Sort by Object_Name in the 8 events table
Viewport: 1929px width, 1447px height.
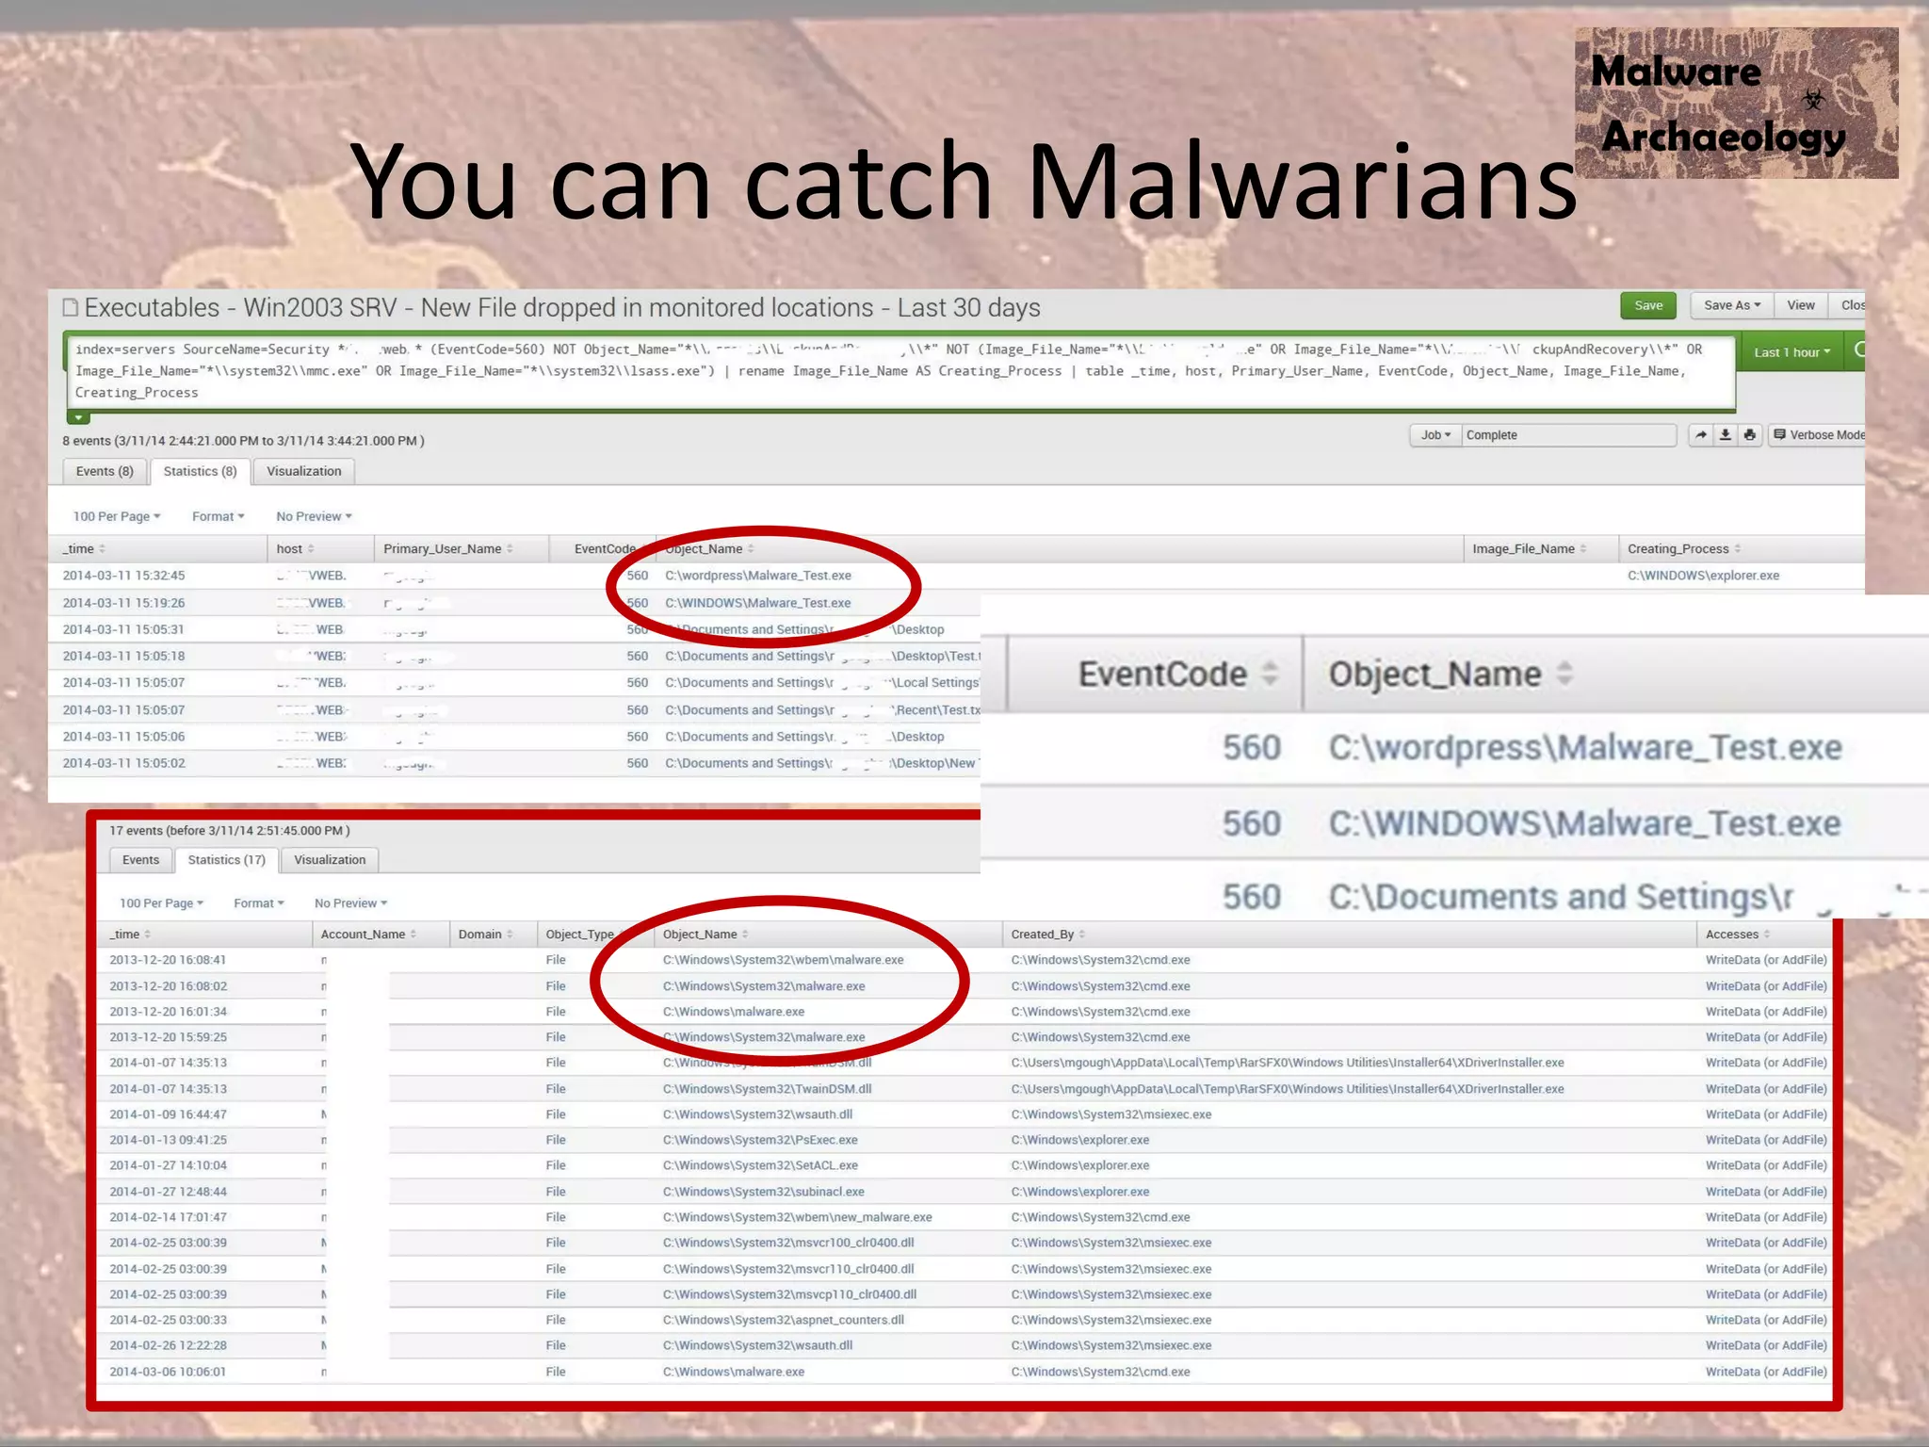pos(751,549)
